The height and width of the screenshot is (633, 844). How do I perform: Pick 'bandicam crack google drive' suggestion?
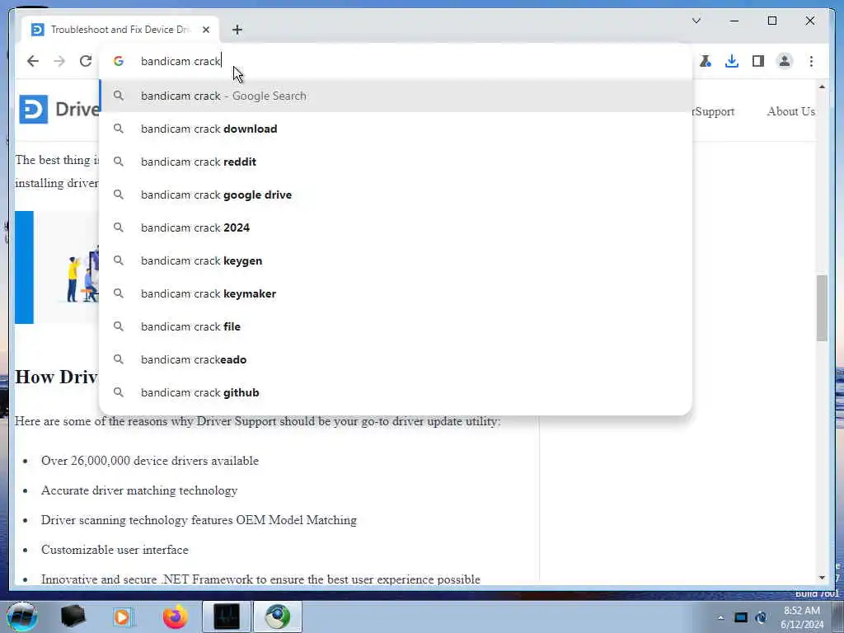pos(396,195)
